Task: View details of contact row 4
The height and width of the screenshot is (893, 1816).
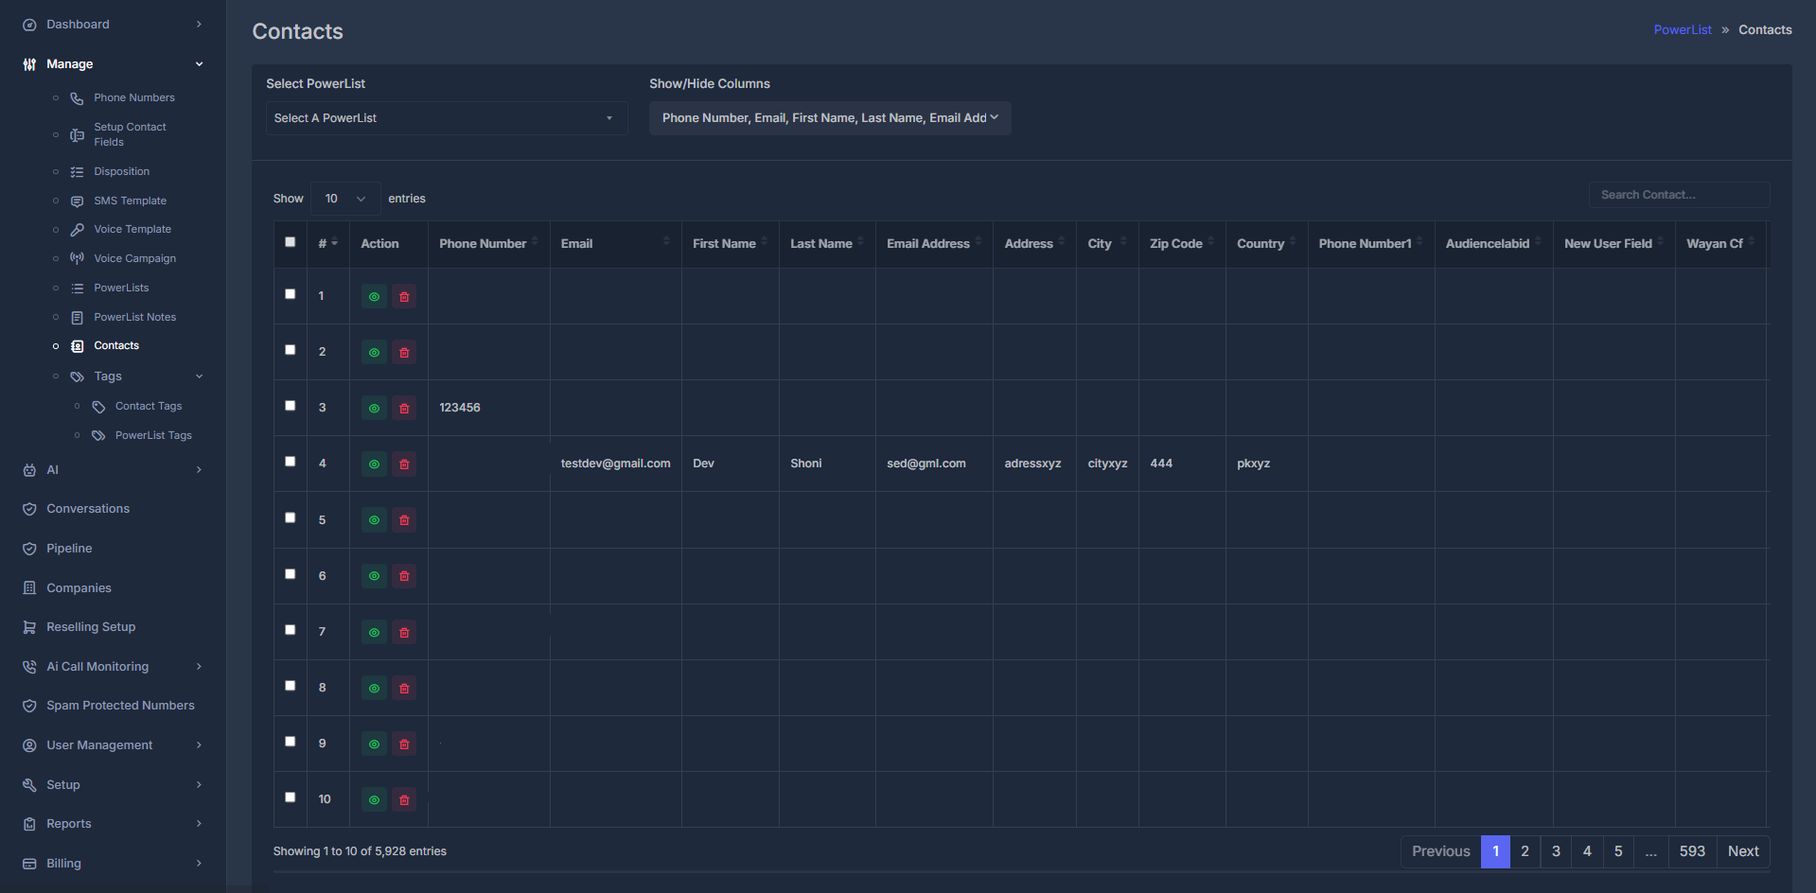Action: coord(374,464)
